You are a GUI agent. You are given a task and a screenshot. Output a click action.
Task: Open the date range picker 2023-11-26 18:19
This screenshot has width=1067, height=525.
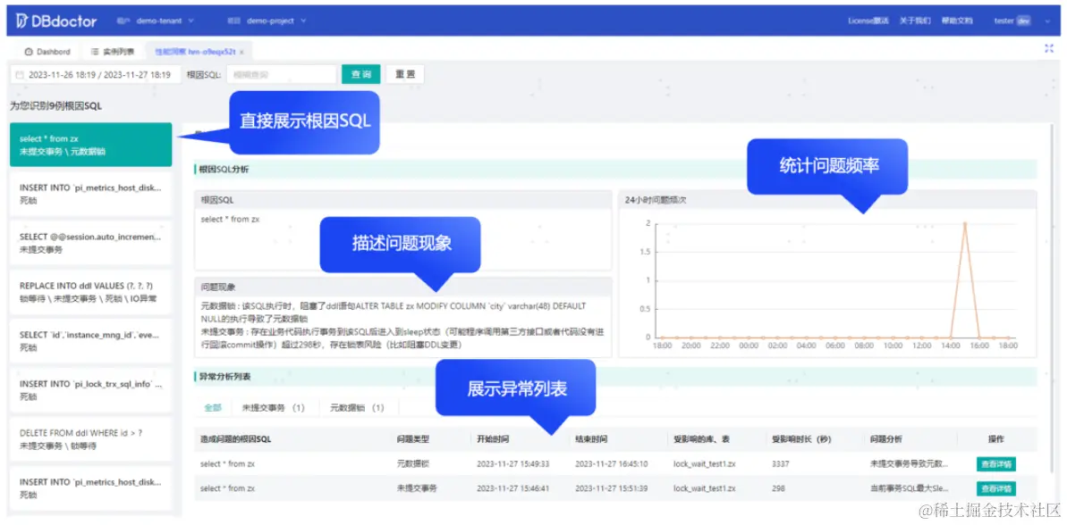tap(96, 75)
